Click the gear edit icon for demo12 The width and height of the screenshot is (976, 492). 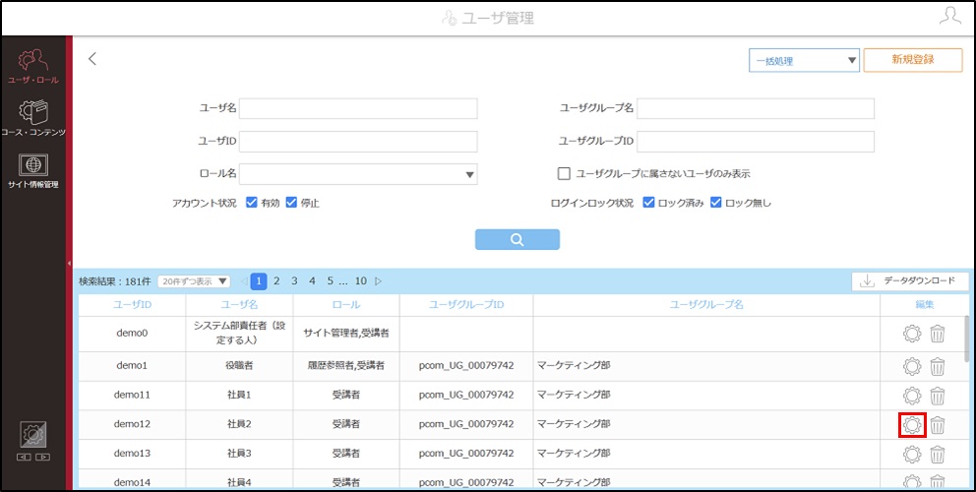point(912,425)
